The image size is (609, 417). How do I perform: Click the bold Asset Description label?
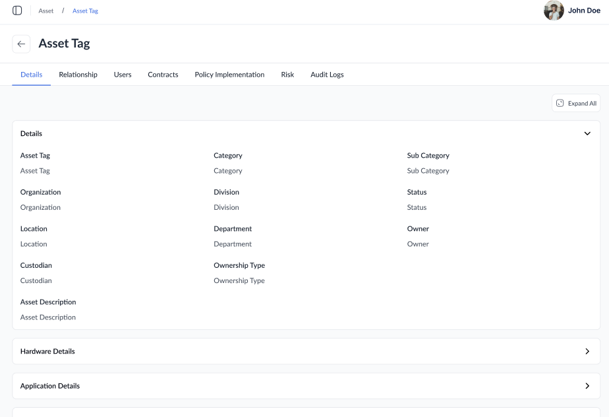(48, 302)
